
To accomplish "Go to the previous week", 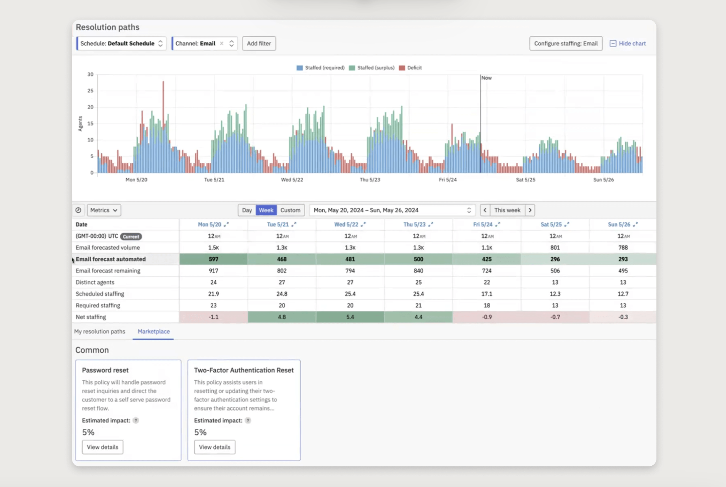I will point(485,210).
